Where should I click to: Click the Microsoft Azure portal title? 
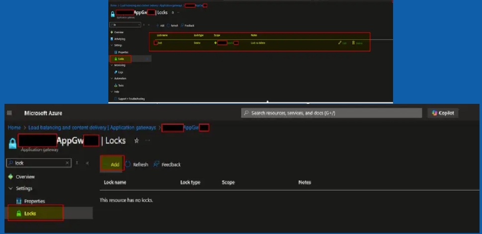pyautogui.click(x=43, y=113)
